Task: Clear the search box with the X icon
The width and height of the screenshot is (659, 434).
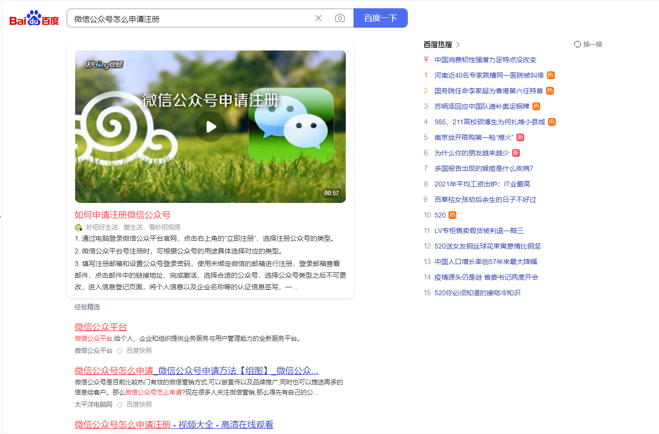Action: pos(319,18)
